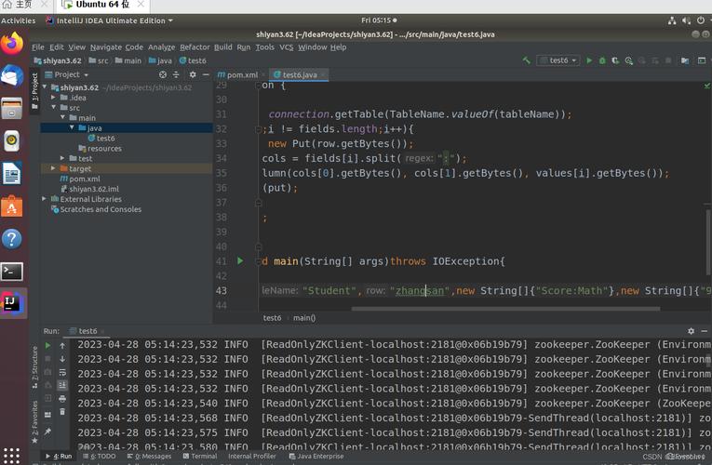Screen dimensions: 712x465
Task: Expand the .idea folder
Action: [54, 97]
